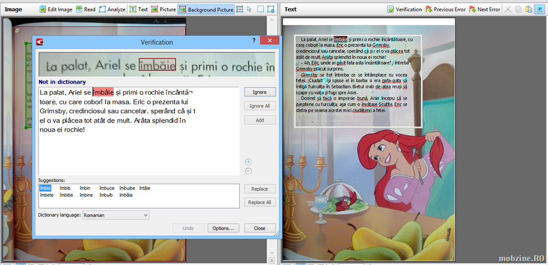Go to Next Error in text
Image resolution: width=548 pixels, height=265 pixels.
(x=485, y=10)
